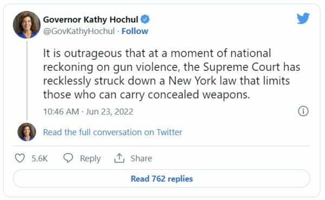Viewport: 325px width, 200px height.
Task: Click the tweet text about Supreme Court
Action: pyautogui.click(x=172, y=74)
